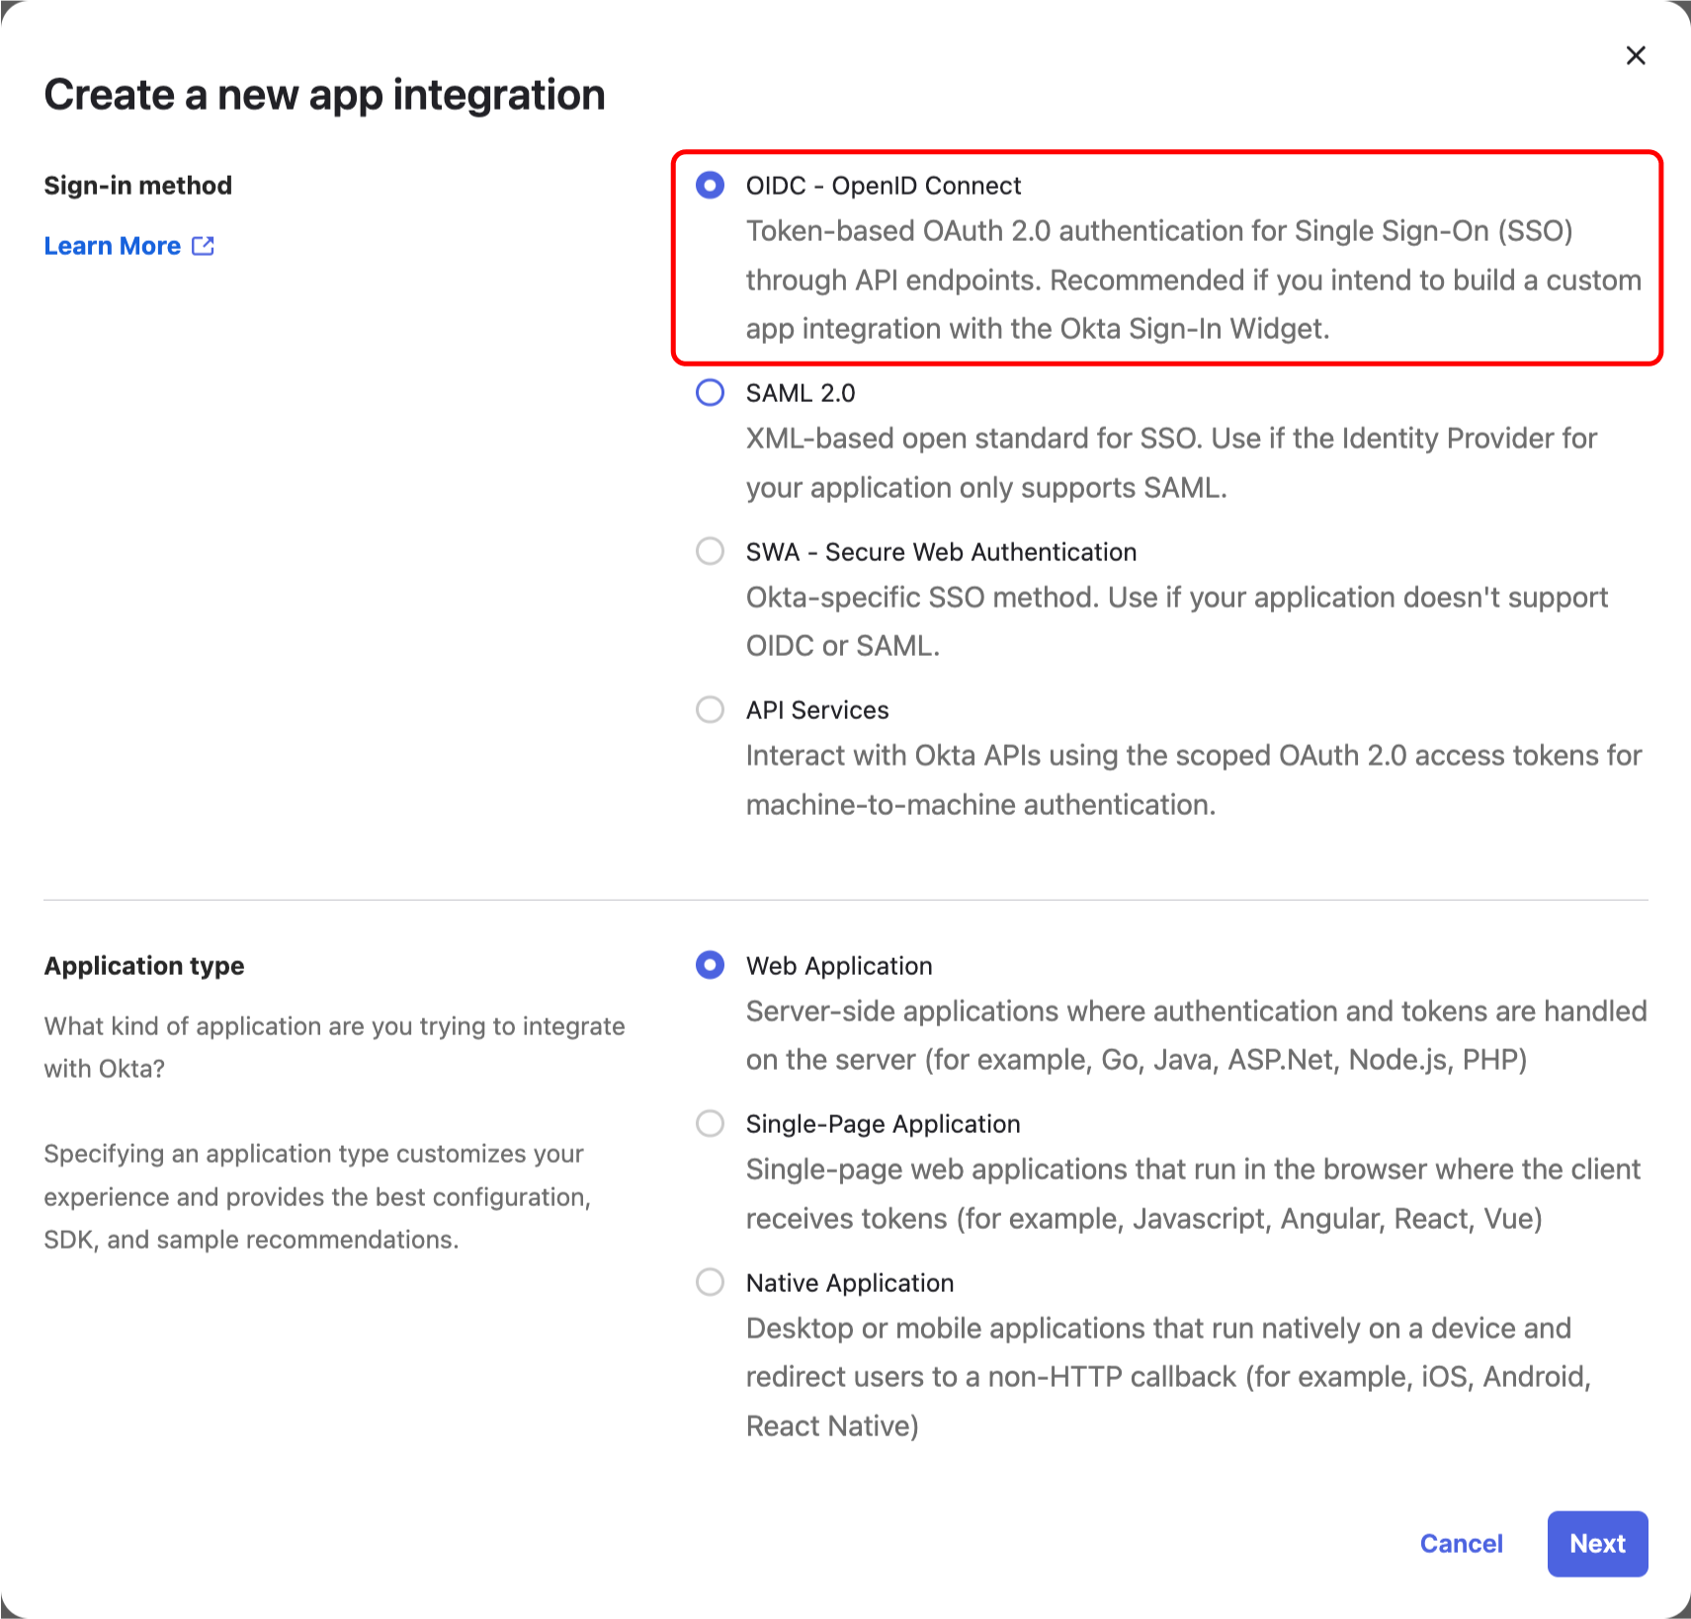Enable SWA - Secure Web Authentication option
The height and width of the screenshot is (1619, 1691).
pyautogui.click(x=710, y=551)
